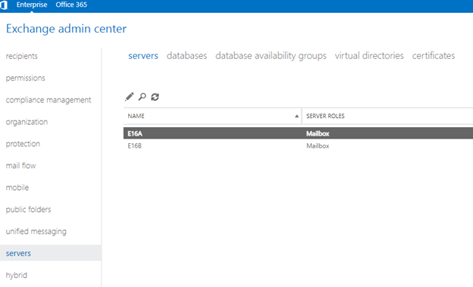
Task: Switch to the Office 365 tab
Action: click(x=71, y=5)
